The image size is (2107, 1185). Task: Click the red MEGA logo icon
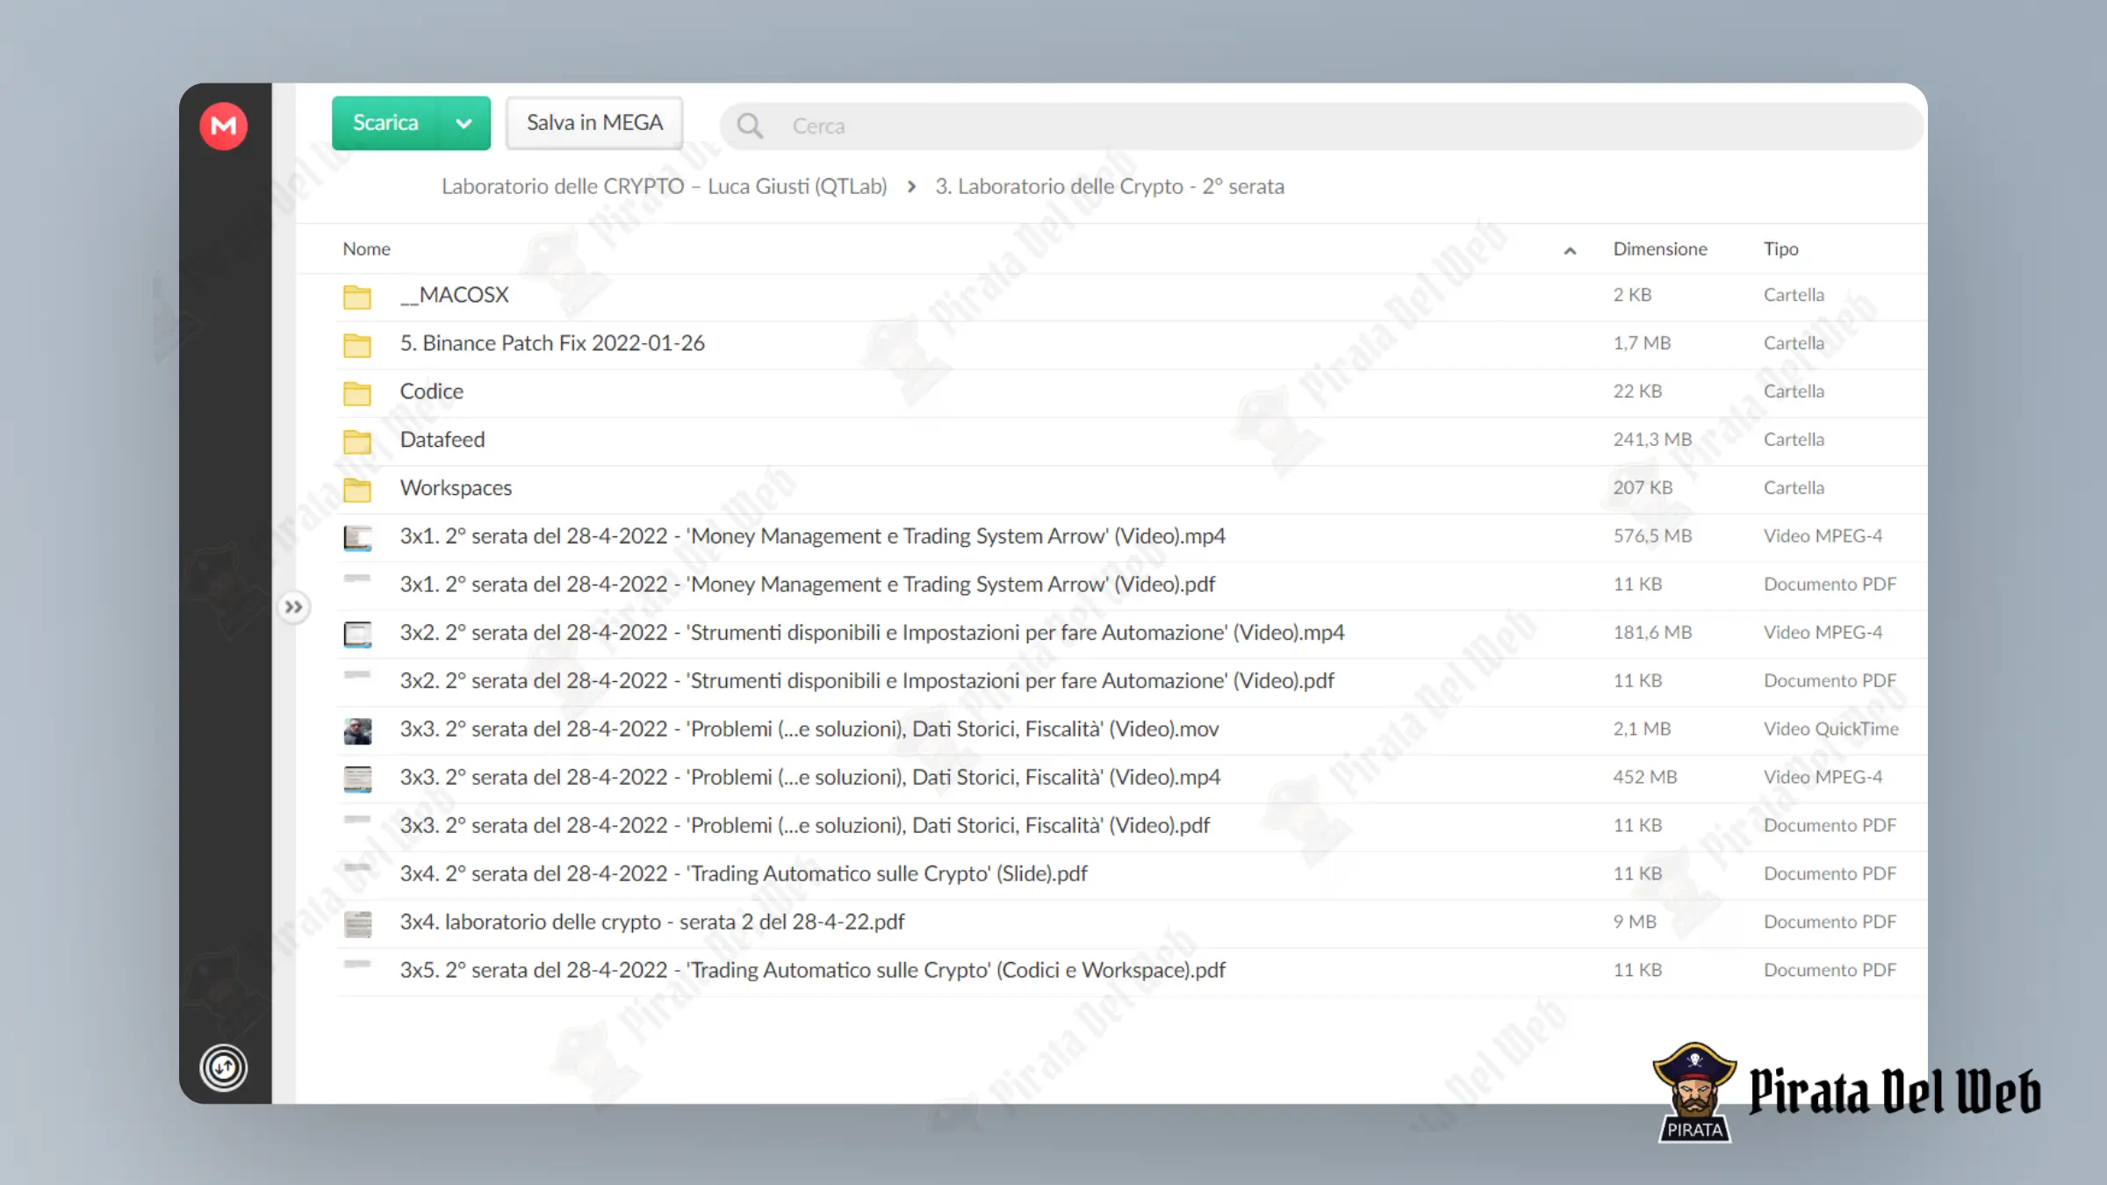click(223, 126)
